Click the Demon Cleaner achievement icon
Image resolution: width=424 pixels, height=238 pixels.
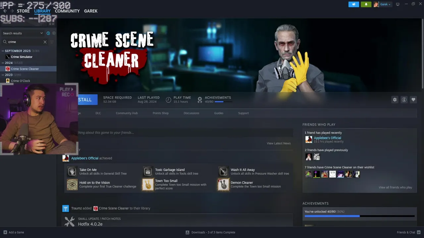click(223, 184)
